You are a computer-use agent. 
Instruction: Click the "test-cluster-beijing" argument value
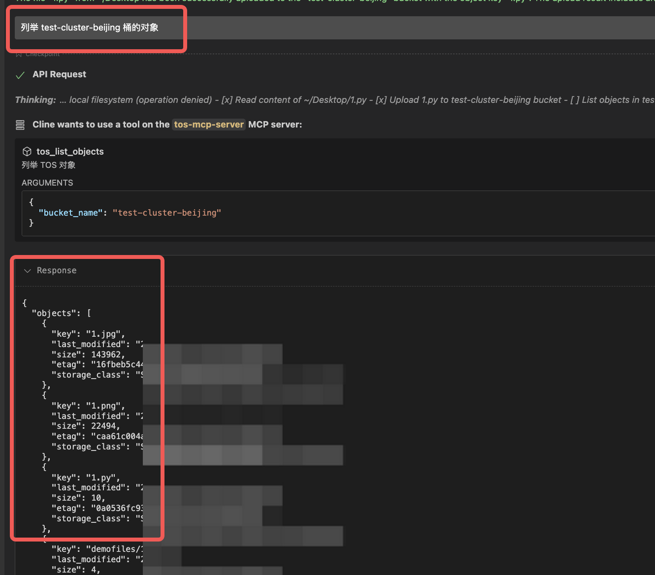click(167, 213)
